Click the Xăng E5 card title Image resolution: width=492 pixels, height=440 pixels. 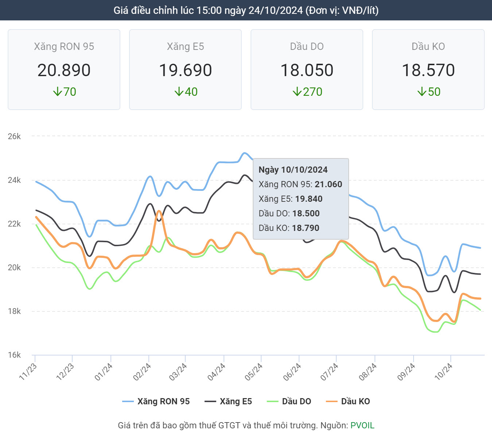click(x=185, y=47)
